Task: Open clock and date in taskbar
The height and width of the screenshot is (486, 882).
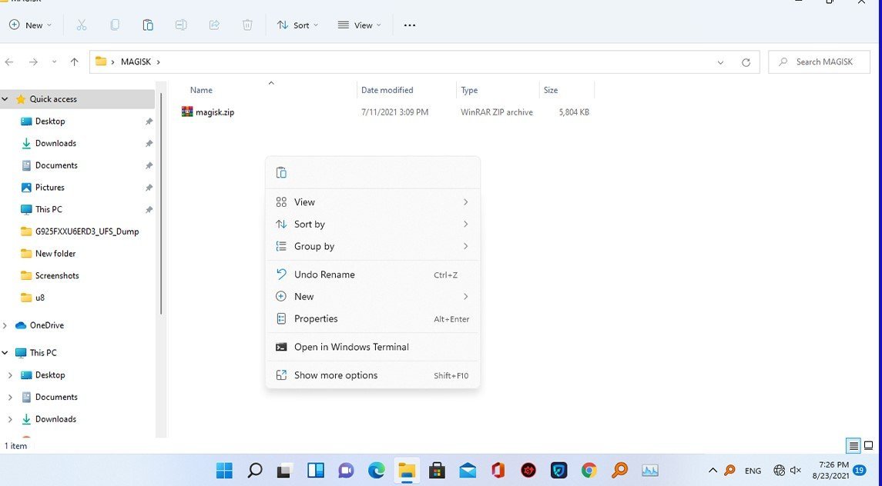Action: click(831, 471)
